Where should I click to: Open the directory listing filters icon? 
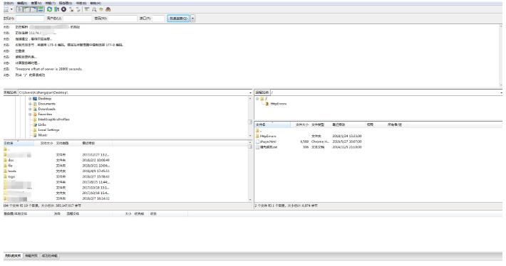[86, 9]
